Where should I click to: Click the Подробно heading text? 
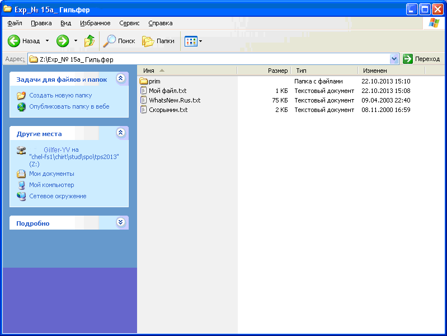(33, 223)
